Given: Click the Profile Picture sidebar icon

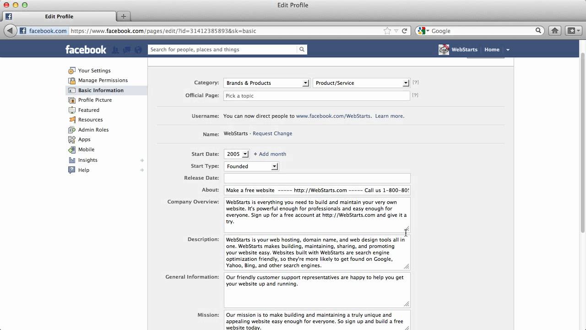Looking at the screenshot, I should (72, 100).
